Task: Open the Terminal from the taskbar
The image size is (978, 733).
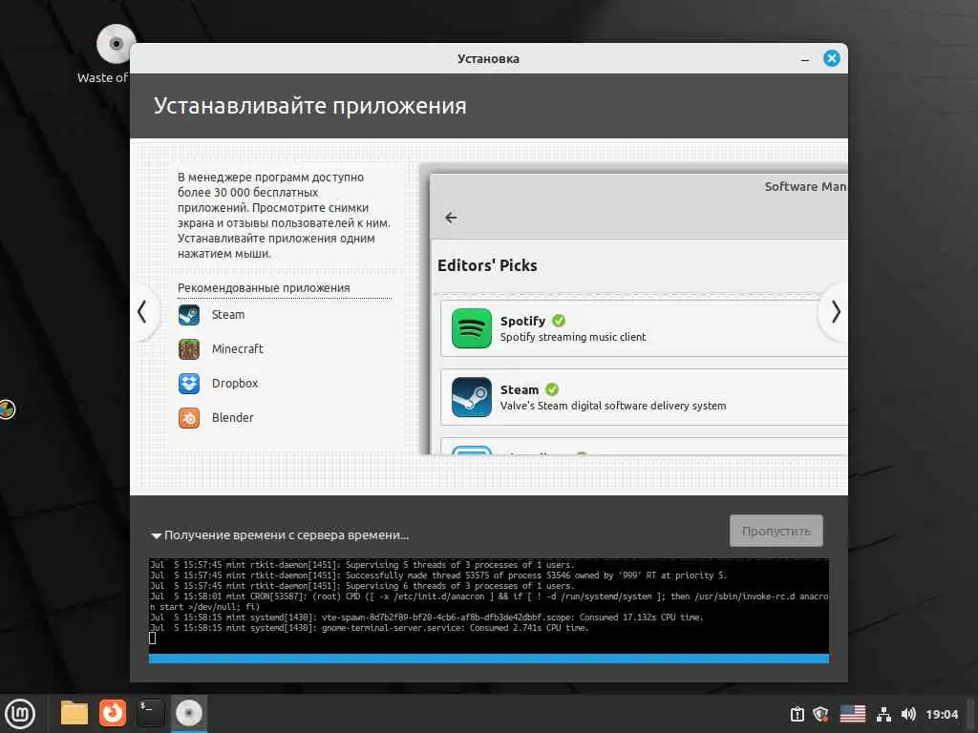Action: (x=150, y=713)
